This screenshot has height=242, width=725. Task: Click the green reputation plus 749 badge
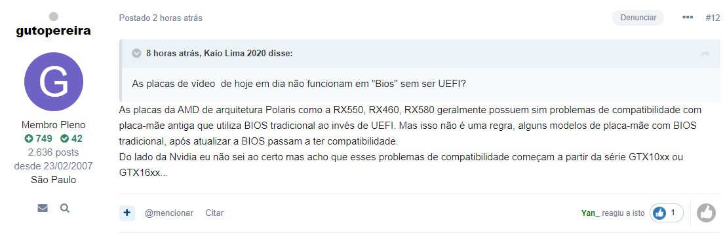click(39, 138)
